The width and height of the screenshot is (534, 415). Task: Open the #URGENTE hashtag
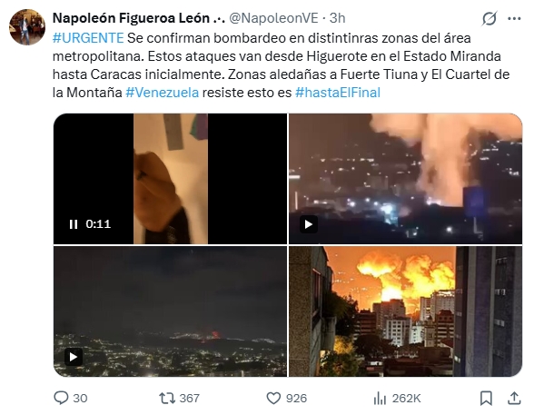pyautogui.click(x=88, y=38)
